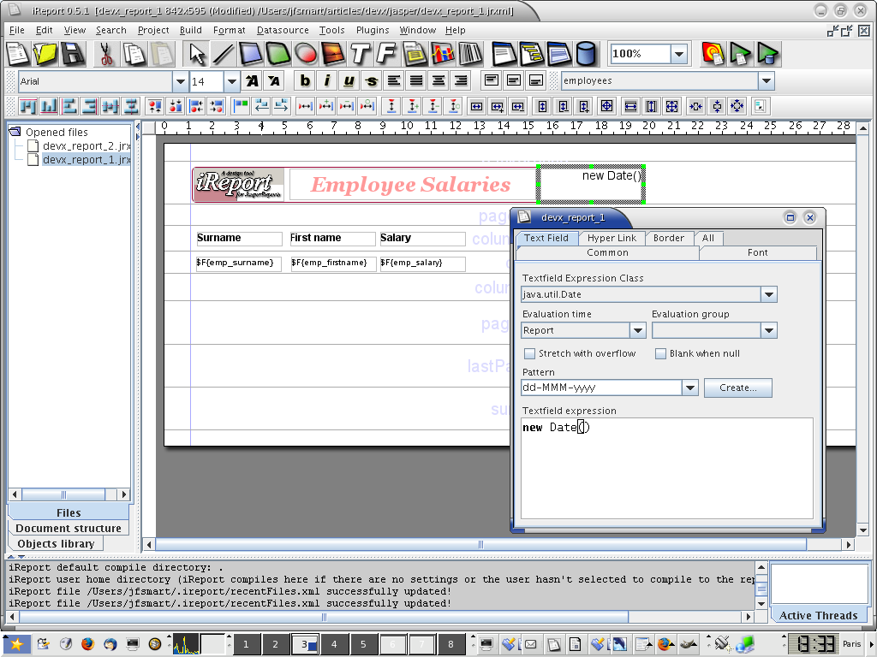Switch to the Border tab
The height and width of the screenshot is (657, 877).
[x=668, y=238]
